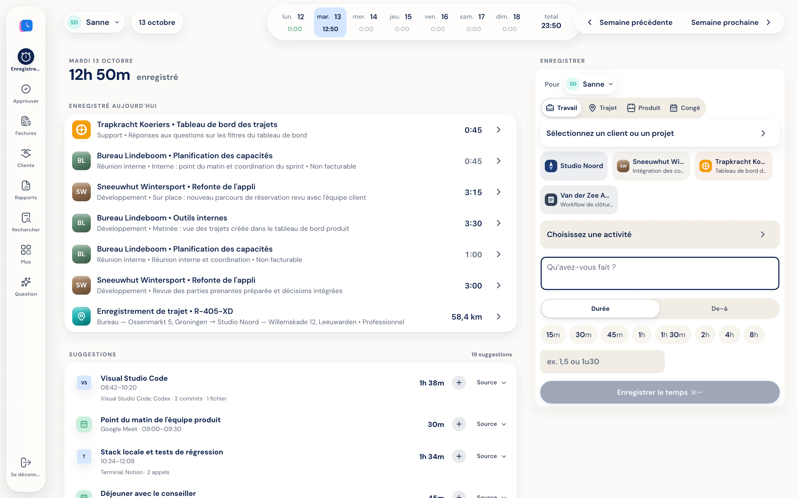Viewport: 797px width, 498px height.
Task: Open the Sanne user dropdown at top
Action: tap(94, 22)
